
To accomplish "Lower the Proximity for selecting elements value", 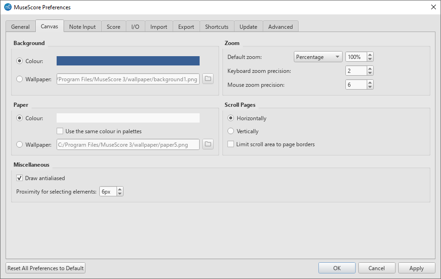I will click(x=119, y=194).
